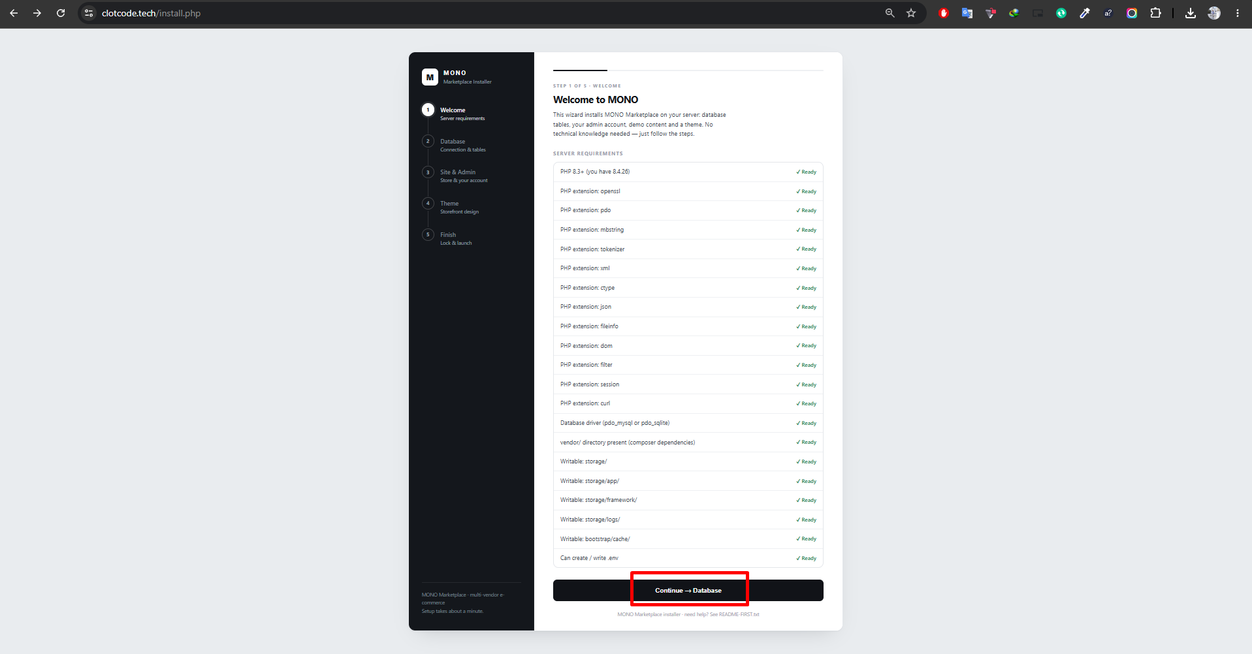Screen dimensions: 1252x654
Task: Click the Lock & launch subtitle
Action: pyautogui.click(x=456, y=243)
